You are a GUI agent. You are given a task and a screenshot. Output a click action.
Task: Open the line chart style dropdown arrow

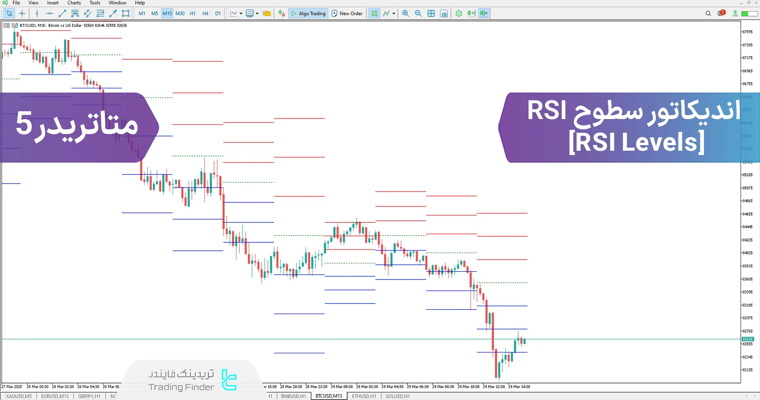tap(240, 13)
